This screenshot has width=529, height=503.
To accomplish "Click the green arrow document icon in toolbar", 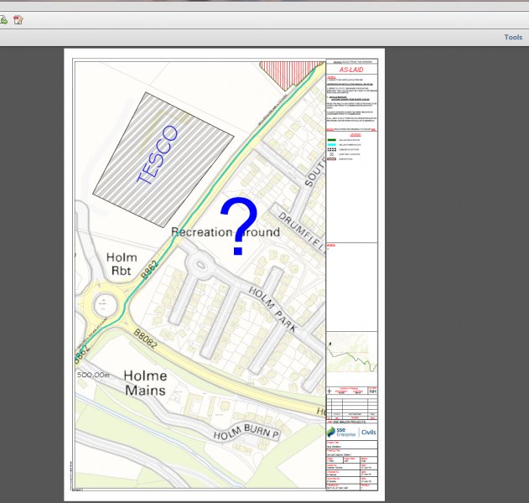I will (3, 20).
